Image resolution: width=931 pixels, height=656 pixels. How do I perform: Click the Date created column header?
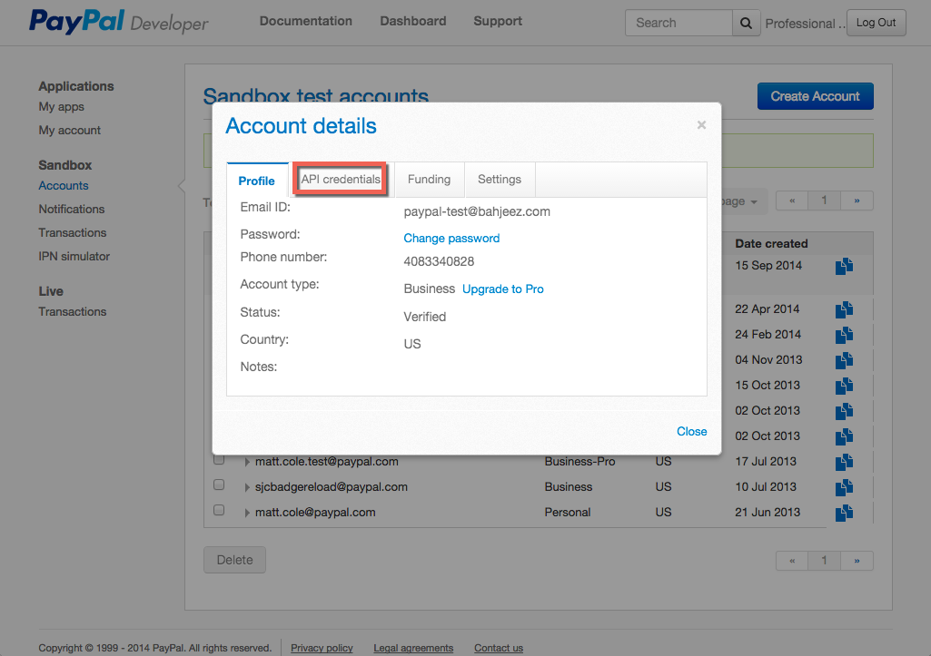pos(771,244)
